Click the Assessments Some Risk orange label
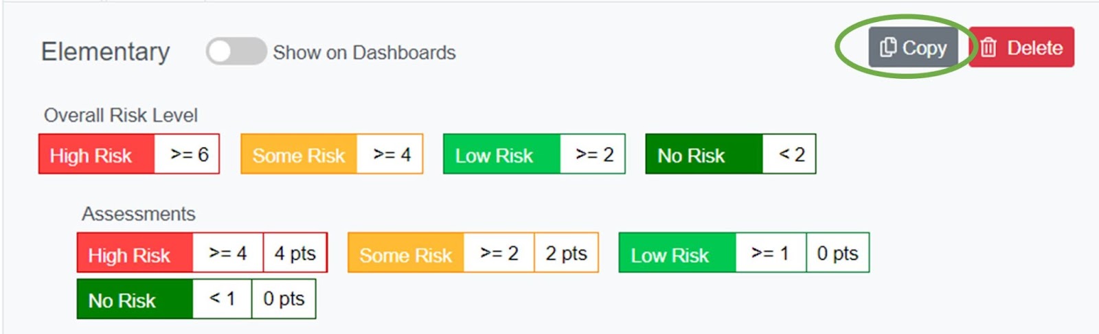The image size is (1099, 334). click(x=405, y=253)
